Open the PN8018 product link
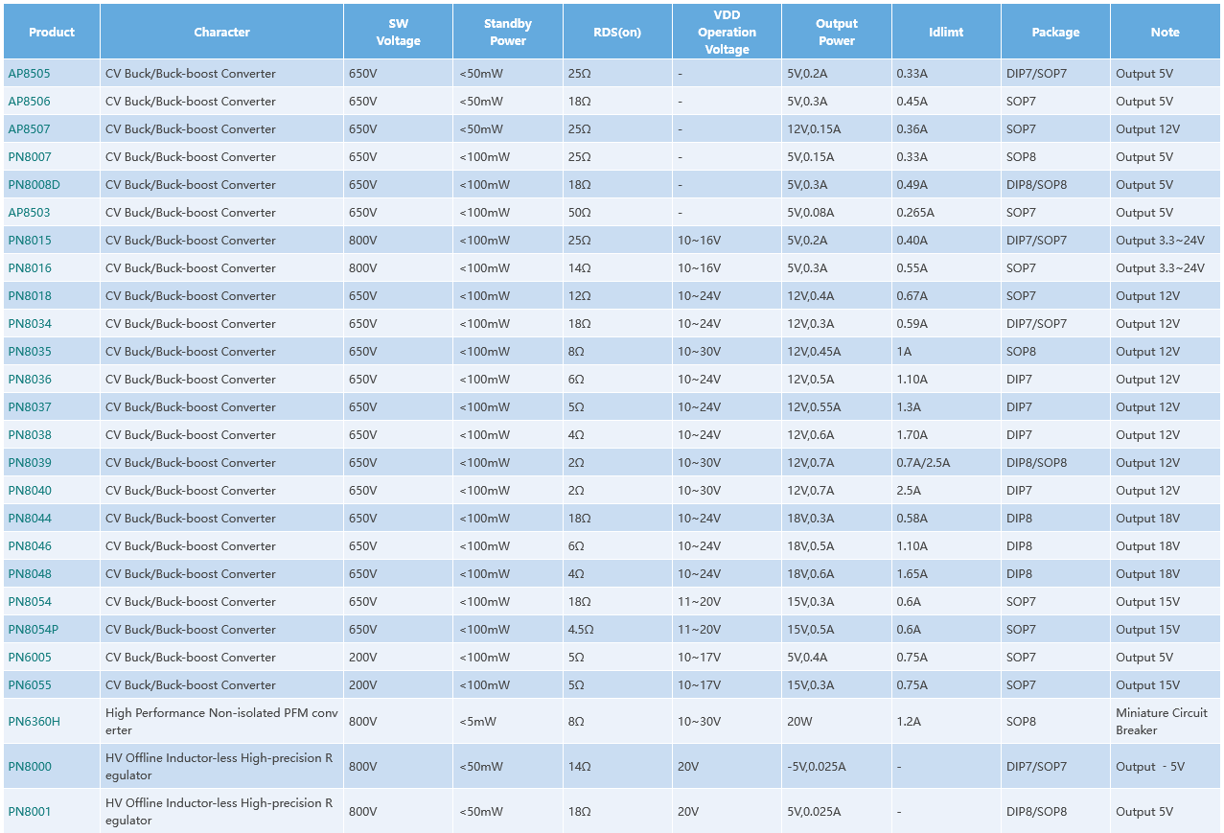The height and width of the screenshot is (833, 1224). point(30,296)
